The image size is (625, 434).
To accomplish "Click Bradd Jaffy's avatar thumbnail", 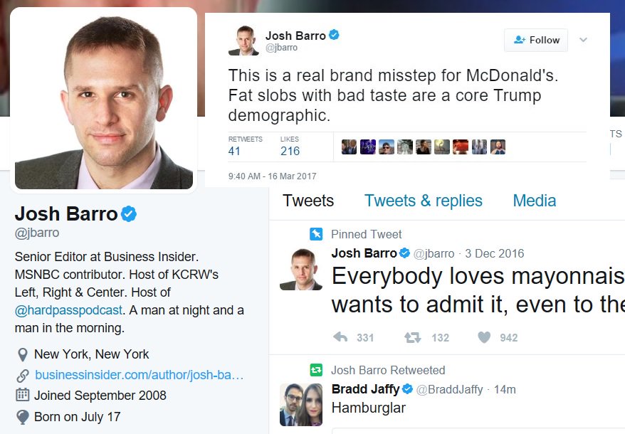I will (301, 405).
